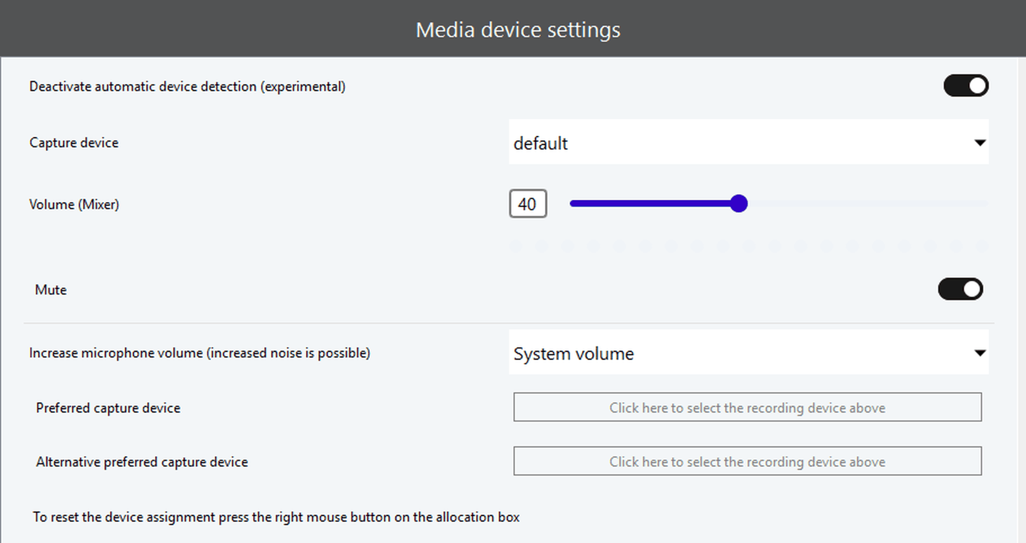Click the Volume (Mixer) slider handle

[739, 203]
